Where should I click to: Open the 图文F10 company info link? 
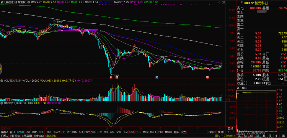click(x=220, y=136)
